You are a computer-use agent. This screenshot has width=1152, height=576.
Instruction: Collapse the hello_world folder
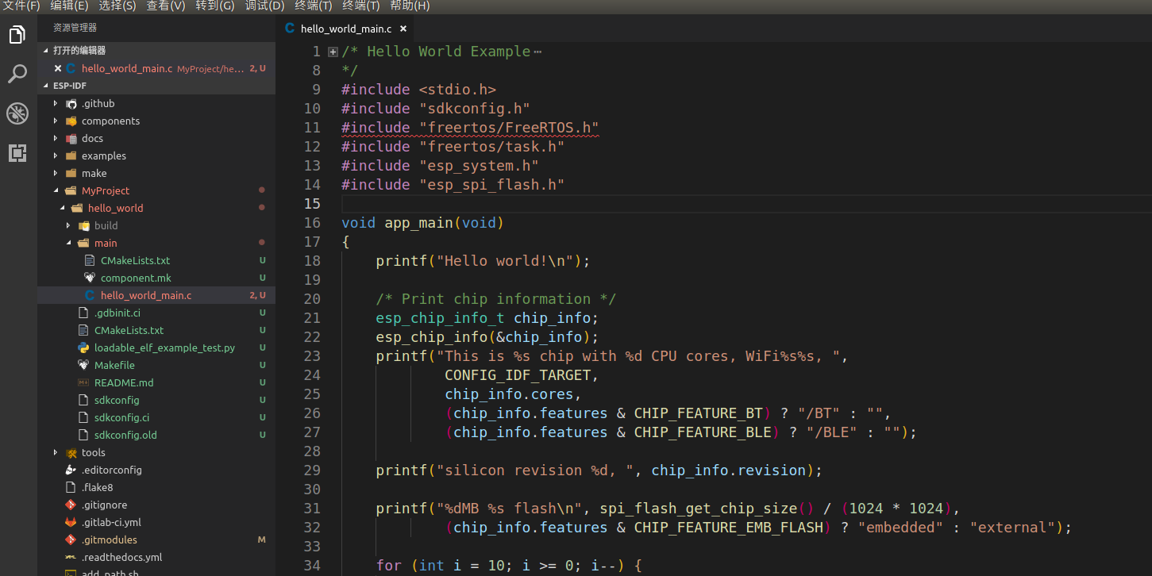pos(62,209)
